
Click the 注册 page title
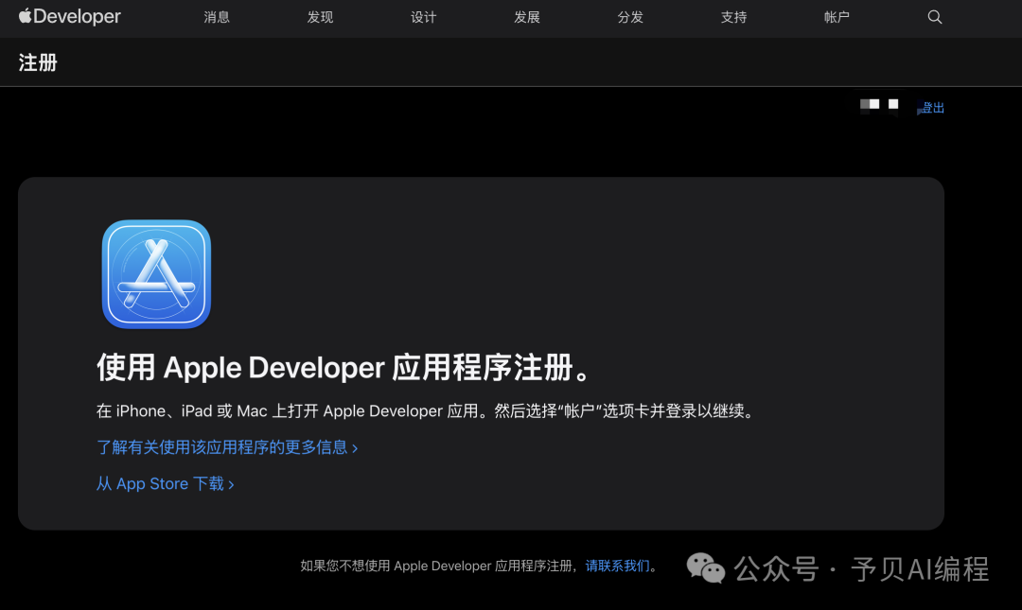[38, 62]
